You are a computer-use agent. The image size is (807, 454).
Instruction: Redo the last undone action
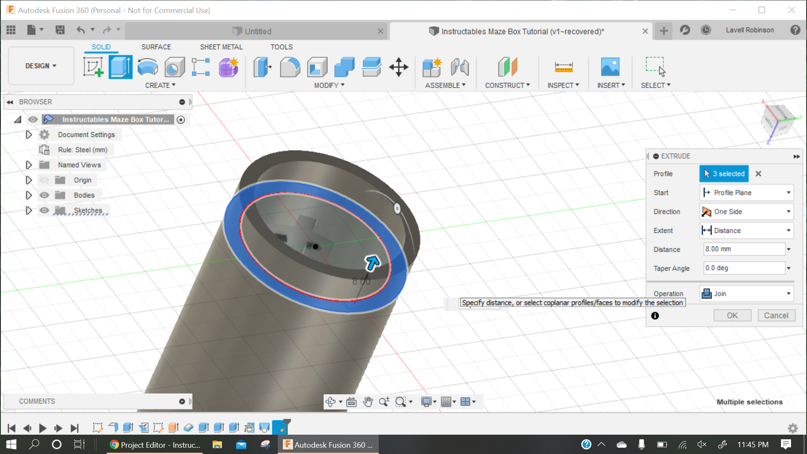(107, 30)
